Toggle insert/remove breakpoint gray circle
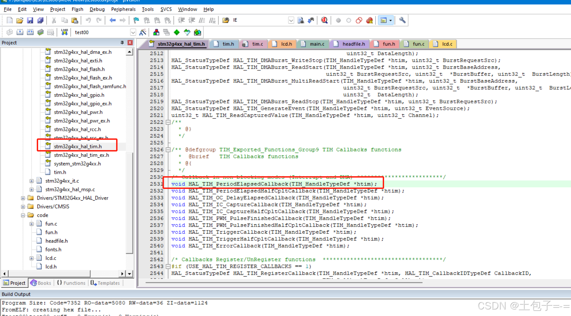 tap(338, 20)
